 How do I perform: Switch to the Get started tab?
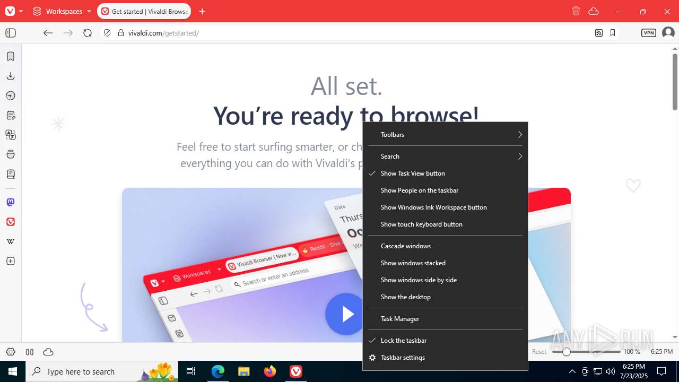(x=144, y=11)
